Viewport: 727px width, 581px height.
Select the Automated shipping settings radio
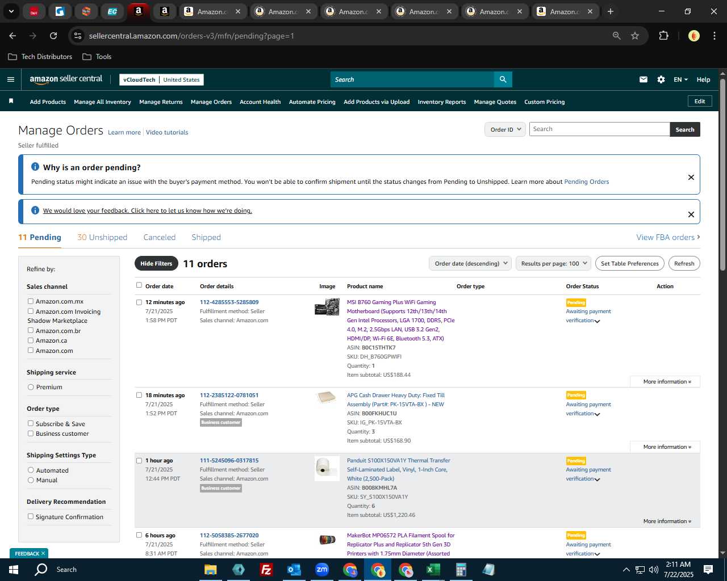tap(31, 470)
